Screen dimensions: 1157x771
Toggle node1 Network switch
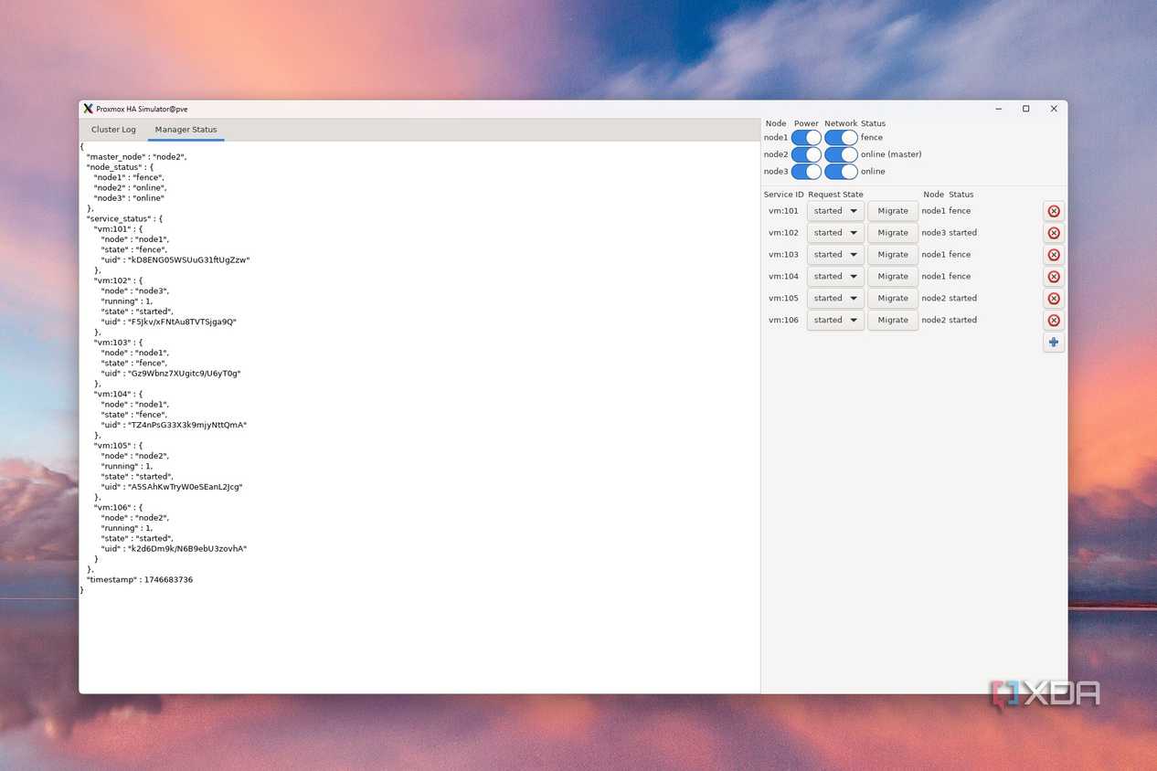coord(841,138)
